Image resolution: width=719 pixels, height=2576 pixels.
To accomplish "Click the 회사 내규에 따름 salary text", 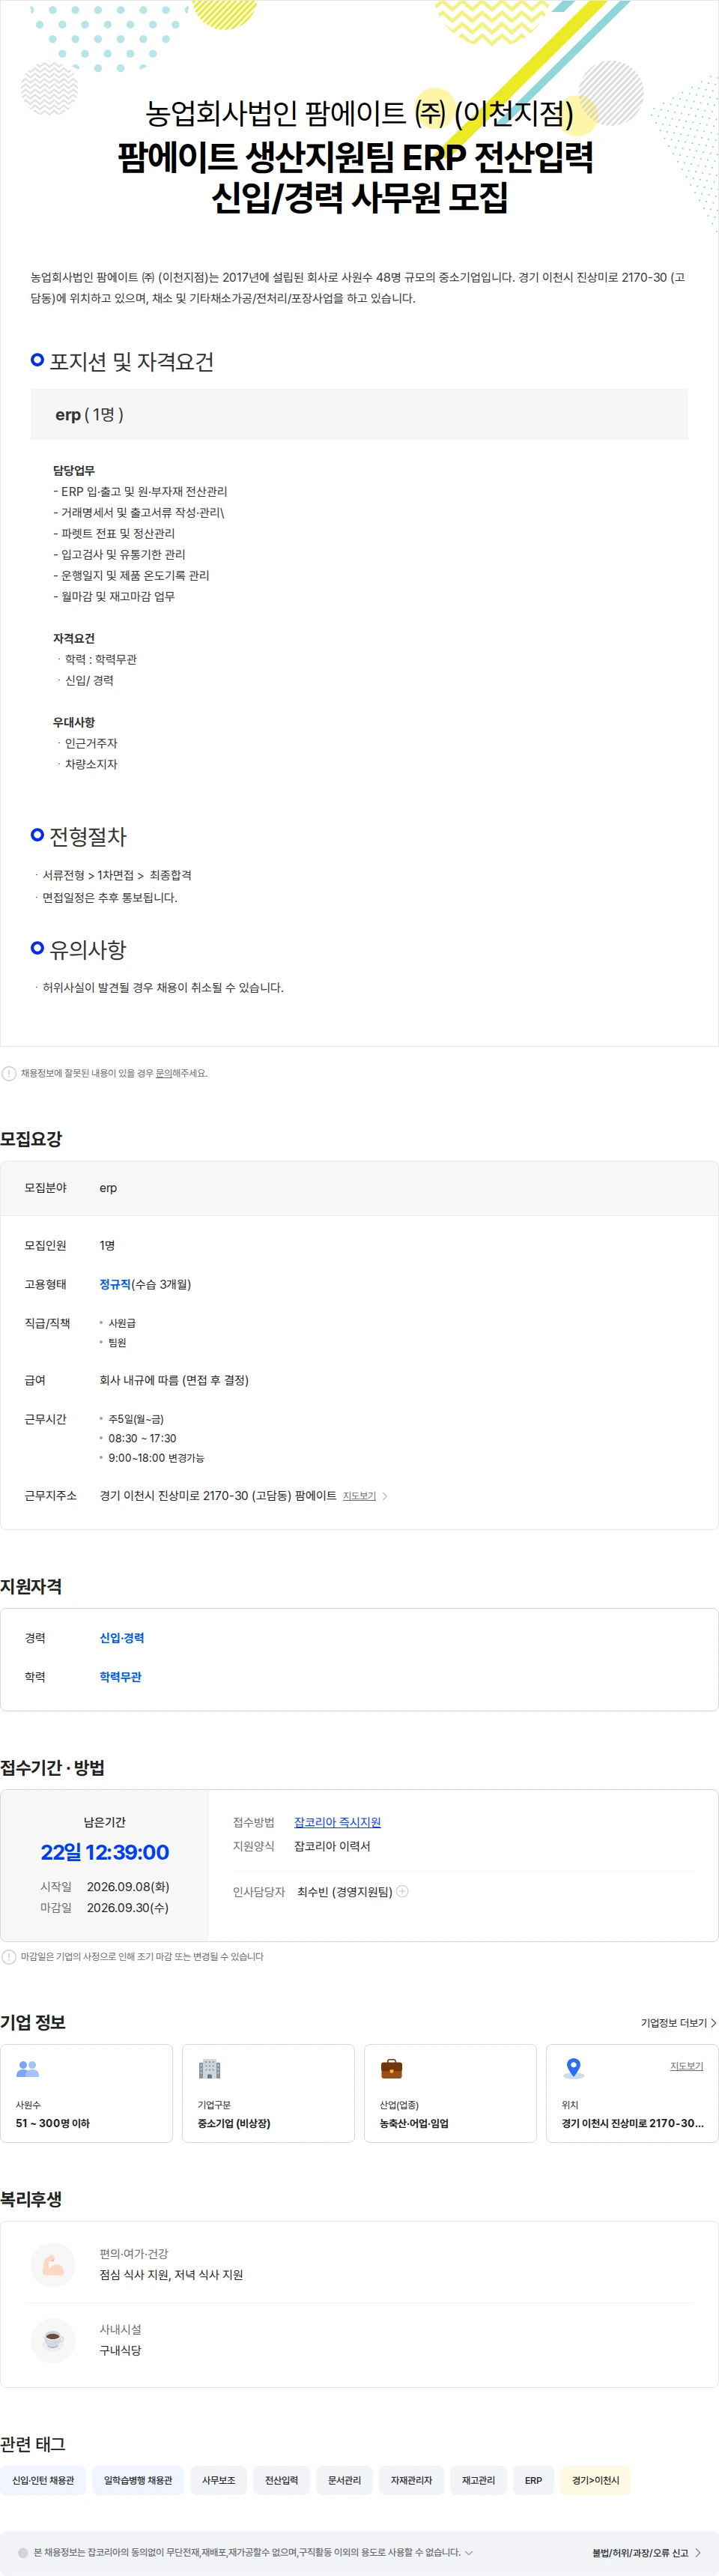I will (x=174, y=1380).
